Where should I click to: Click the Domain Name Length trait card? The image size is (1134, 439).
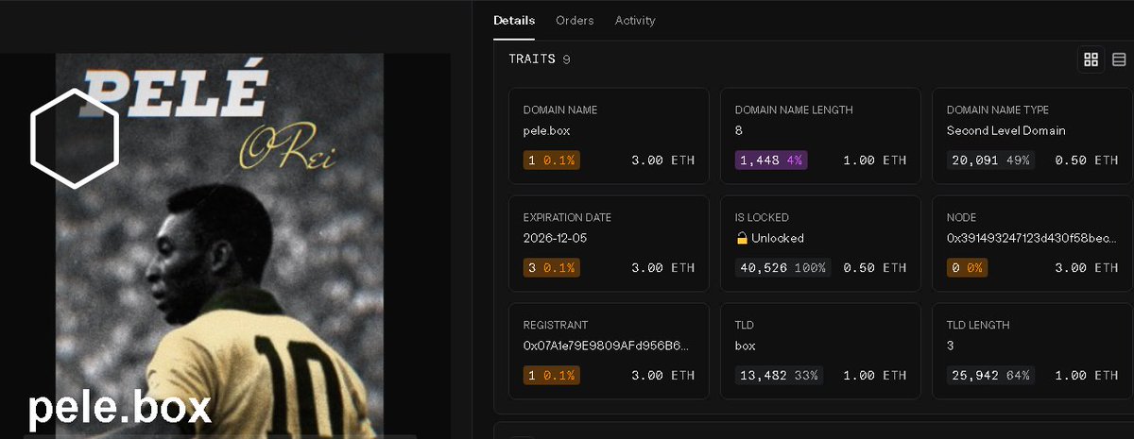[x=820, y=136]
